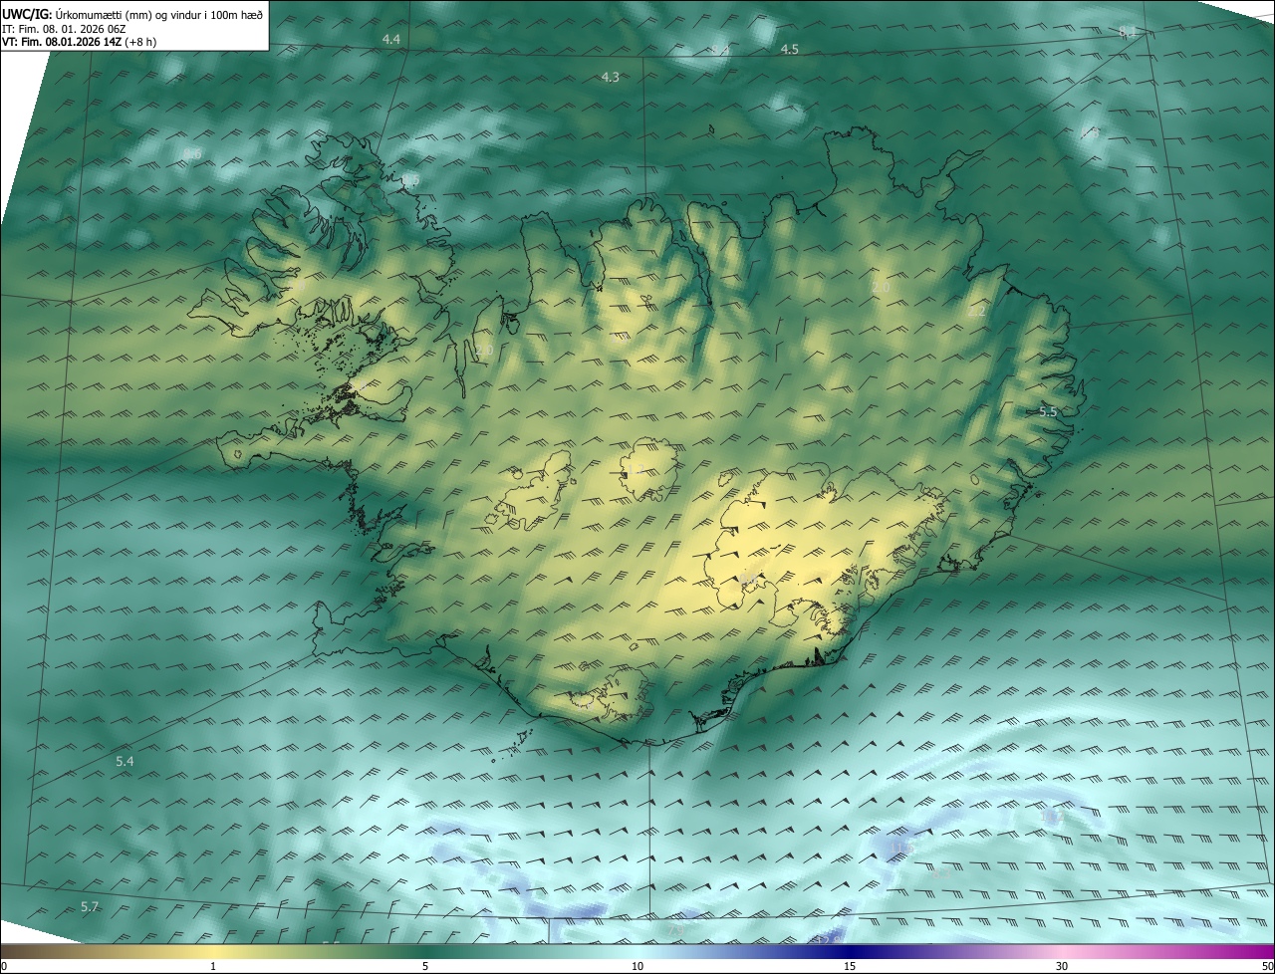Click the 15 tick on the color scale
The height and width of the screenshot is (974, 1275).
(x=850, y=966)
